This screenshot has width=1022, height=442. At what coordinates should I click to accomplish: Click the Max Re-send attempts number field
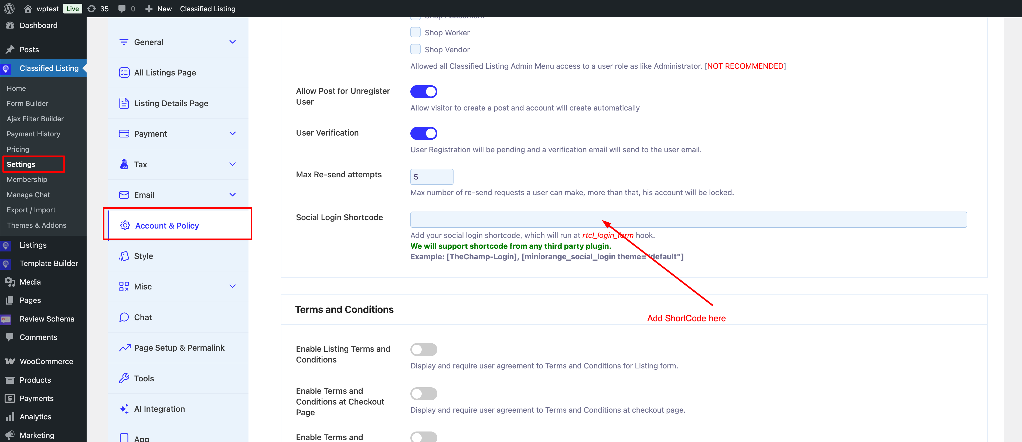[x=432, y=177]
